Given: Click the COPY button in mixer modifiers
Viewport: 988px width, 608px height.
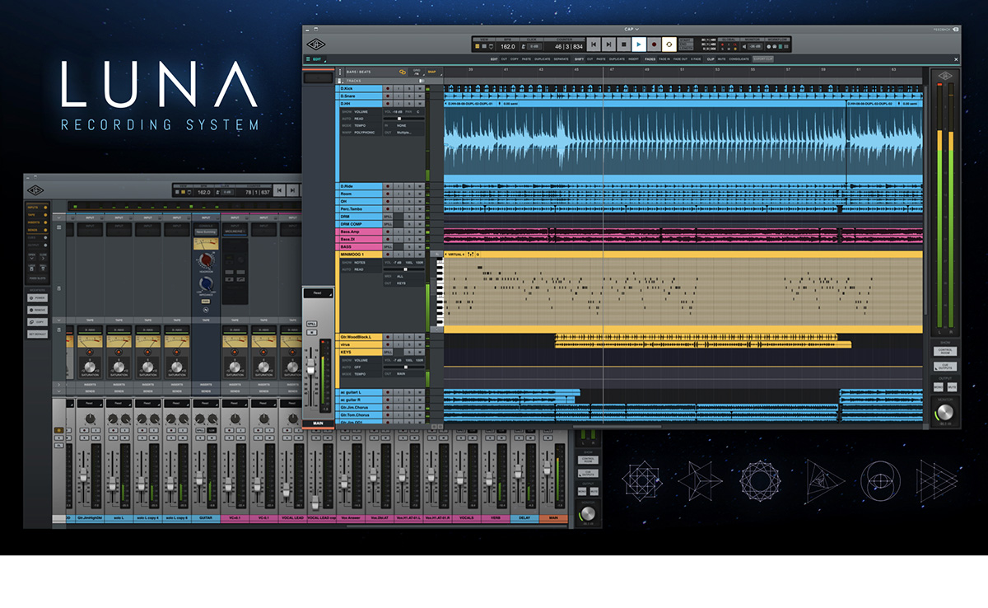Looking at the screenshot, I should [38, 322].
